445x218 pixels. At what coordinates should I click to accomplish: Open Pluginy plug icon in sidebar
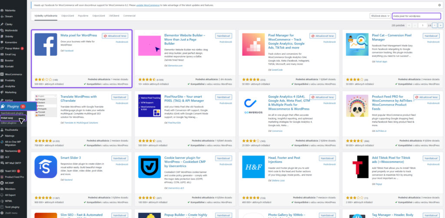(3, 107)
